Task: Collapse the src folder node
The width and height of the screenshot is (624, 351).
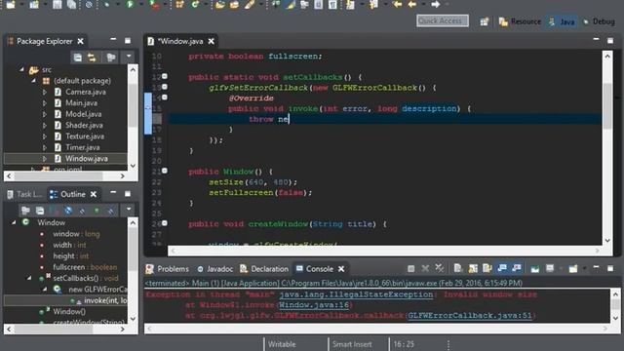Action: point(22,69)
